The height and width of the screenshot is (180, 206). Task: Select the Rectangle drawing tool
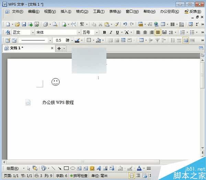(x=66, y=168)
